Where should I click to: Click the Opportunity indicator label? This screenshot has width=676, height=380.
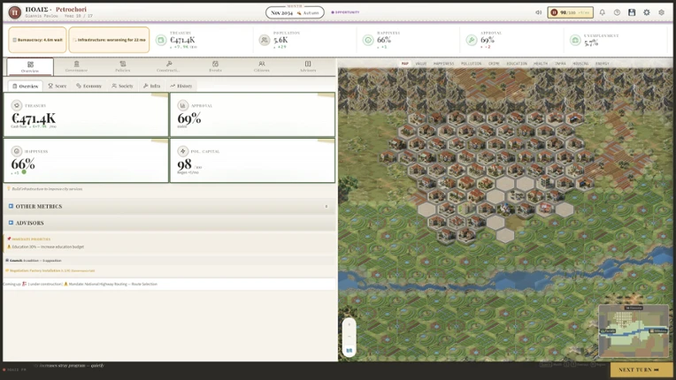click(345, 12)
